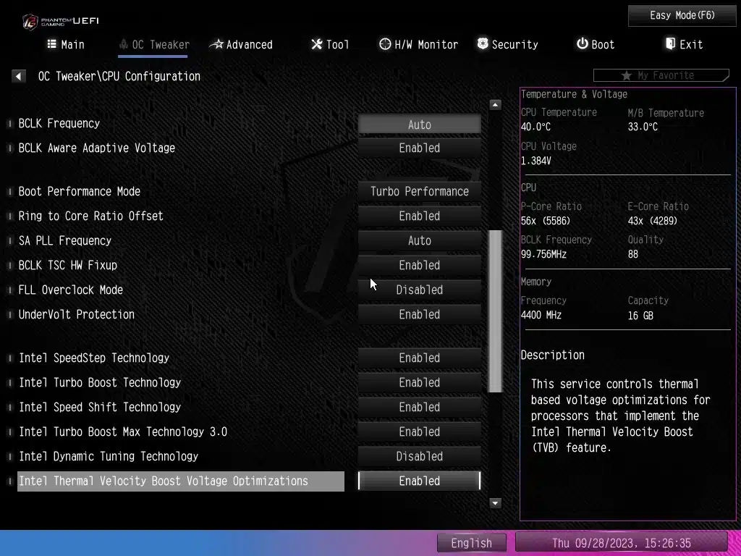Click the vertical scrollbar thumb
This screenshot has width=741, height=556.
[x=496, y=311]
